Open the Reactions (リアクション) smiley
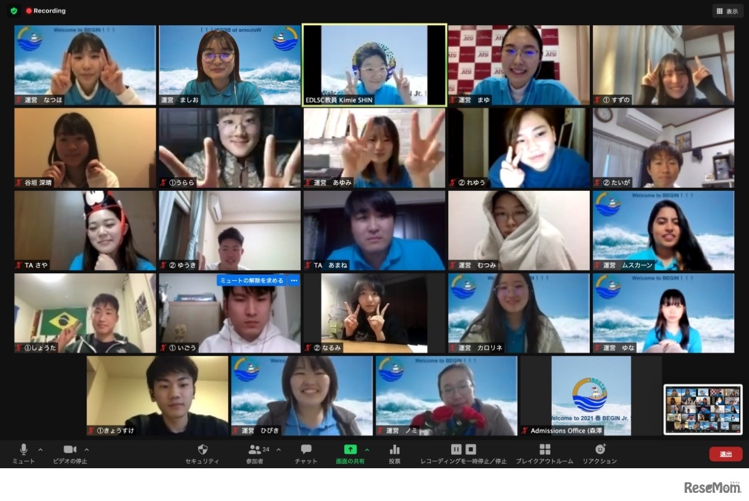The width and height of the screenshot is (749, 501). pos(600,449)
